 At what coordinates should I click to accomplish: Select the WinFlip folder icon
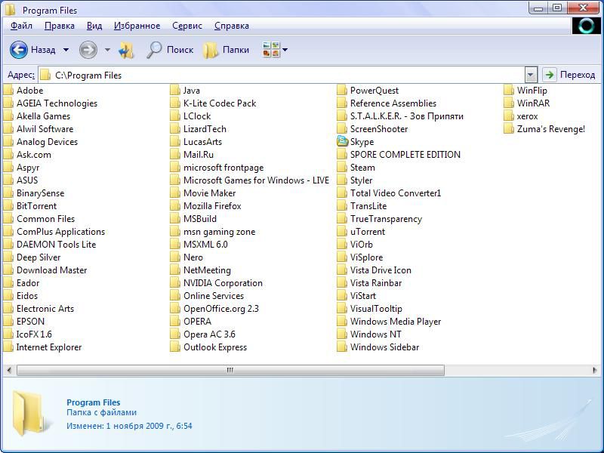coord(509,91)
